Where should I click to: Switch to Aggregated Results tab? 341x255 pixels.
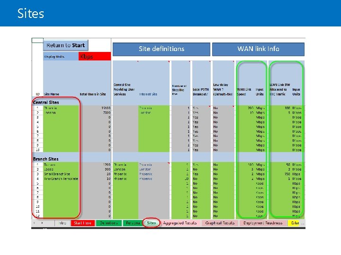coord(180,223)
